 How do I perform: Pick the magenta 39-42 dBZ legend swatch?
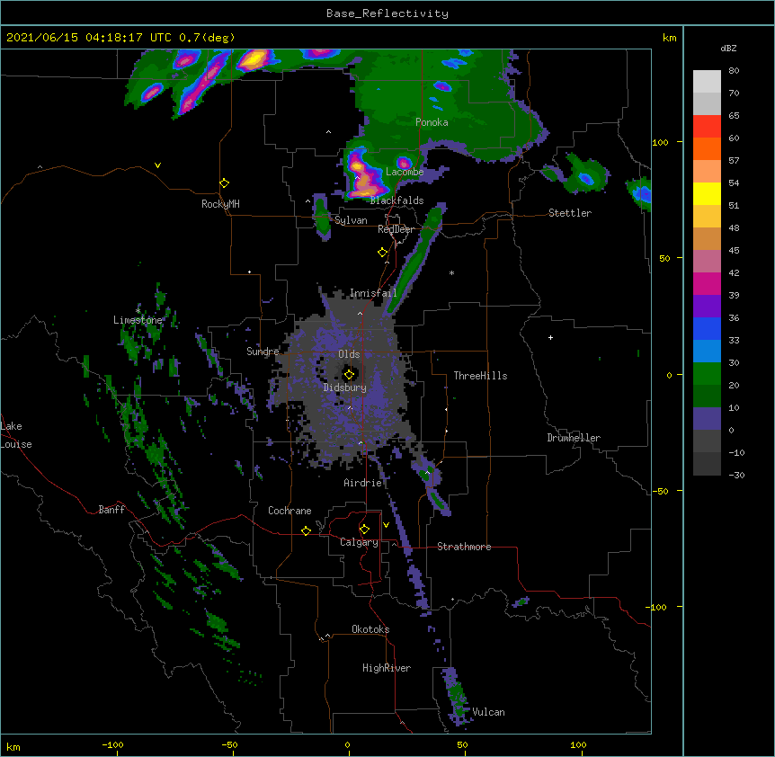click(x=707, y=283)
